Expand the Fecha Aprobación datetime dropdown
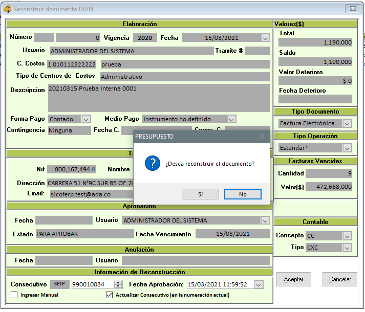This screenshot has width=365, height=312. coord(258,285)
